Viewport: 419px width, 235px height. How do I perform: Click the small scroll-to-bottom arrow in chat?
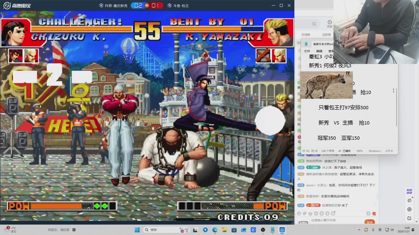point(375,204)
